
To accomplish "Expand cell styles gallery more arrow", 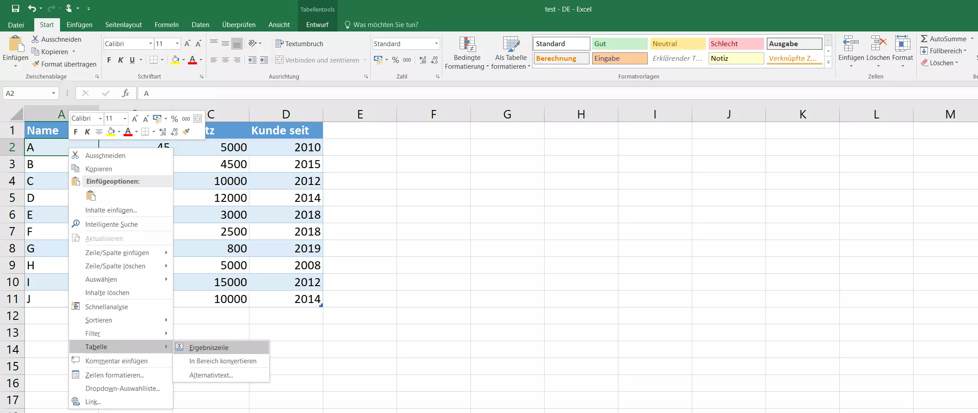I will click(x=828, y=63).
